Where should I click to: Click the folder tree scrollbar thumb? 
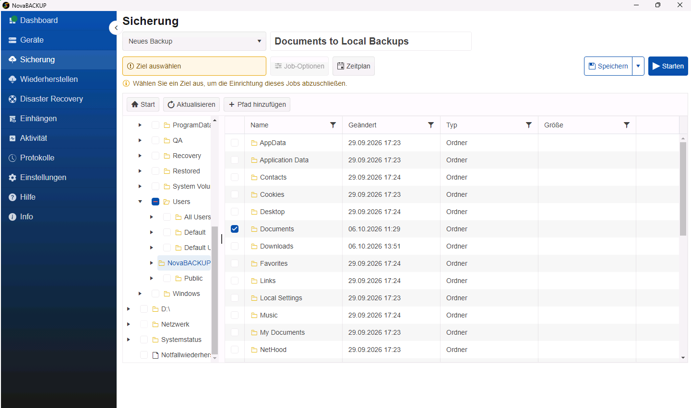[x=214, y=290]
